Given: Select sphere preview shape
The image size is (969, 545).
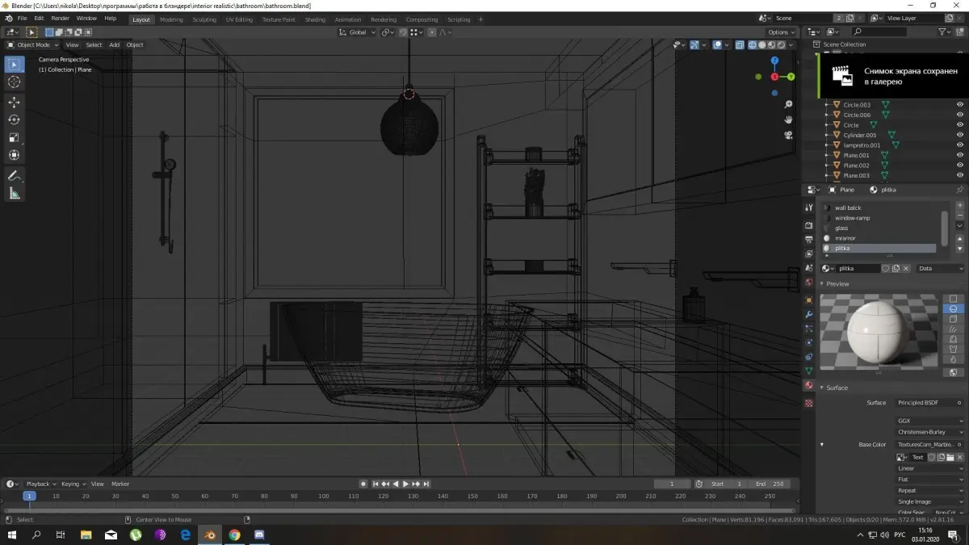Looking at the screenshot, I should [x=954, y=308].
